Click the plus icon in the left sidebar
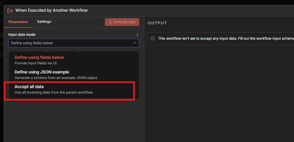Screen dimensions: 294x142 coord(2,13)
